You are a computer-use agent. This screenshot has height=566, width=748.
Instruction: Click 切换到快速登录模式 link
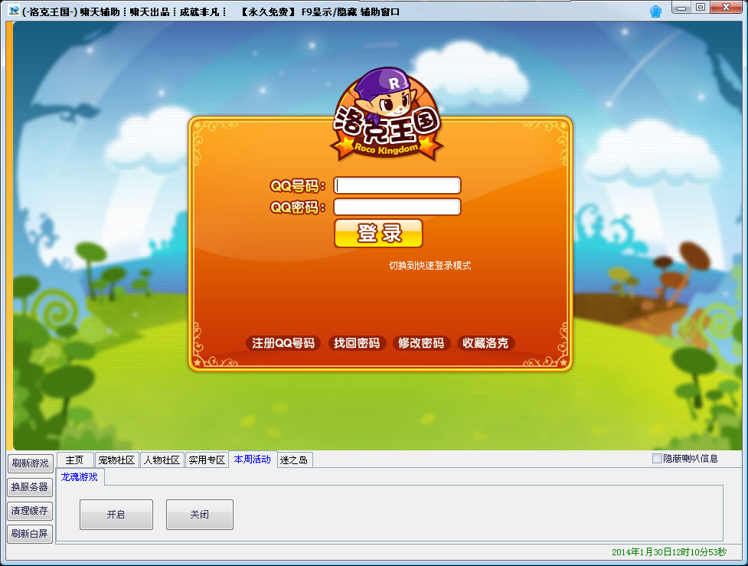(x=430, y=265)
